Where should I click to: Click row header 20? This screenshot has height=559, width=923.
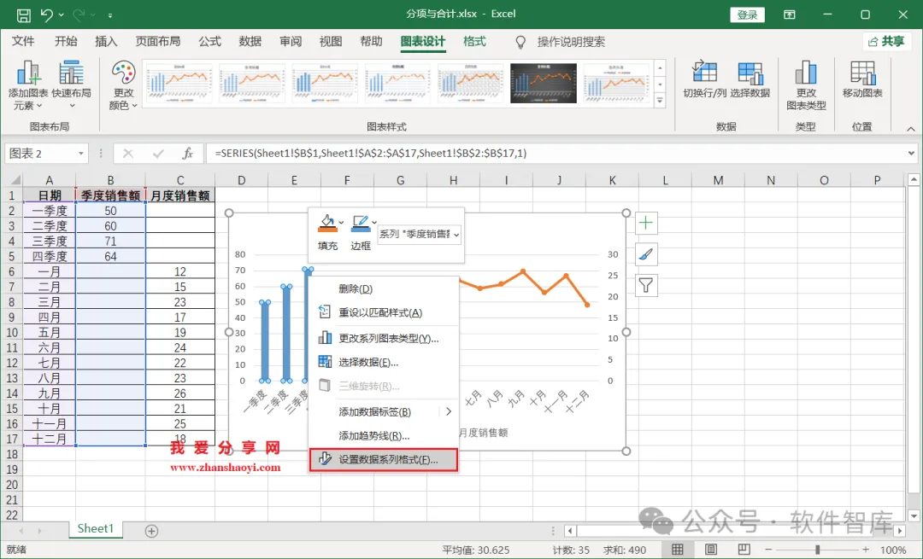12,485
